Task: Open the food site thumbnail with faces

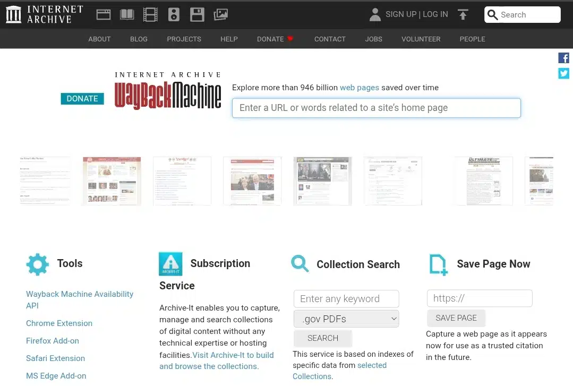Action: pos(112,181)
